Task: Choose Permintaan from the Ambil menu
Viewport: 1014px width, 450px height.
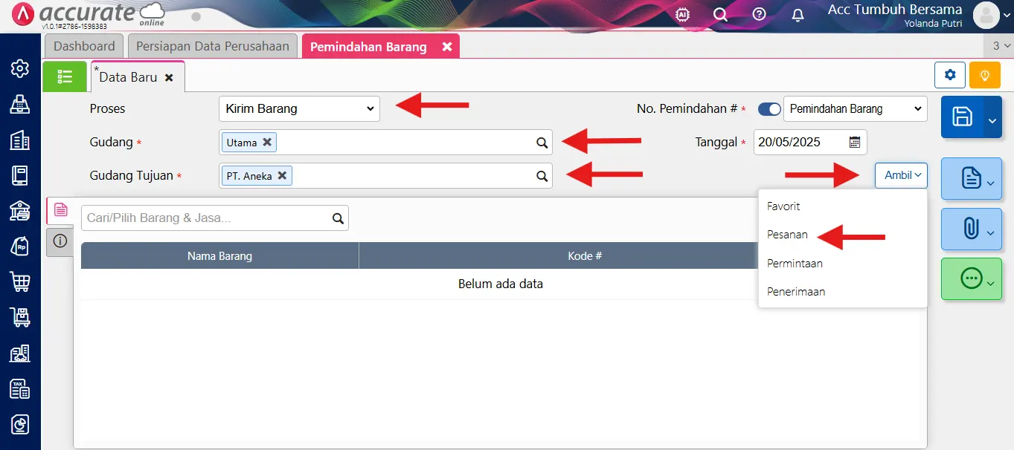Action: (x=795, y=264)
